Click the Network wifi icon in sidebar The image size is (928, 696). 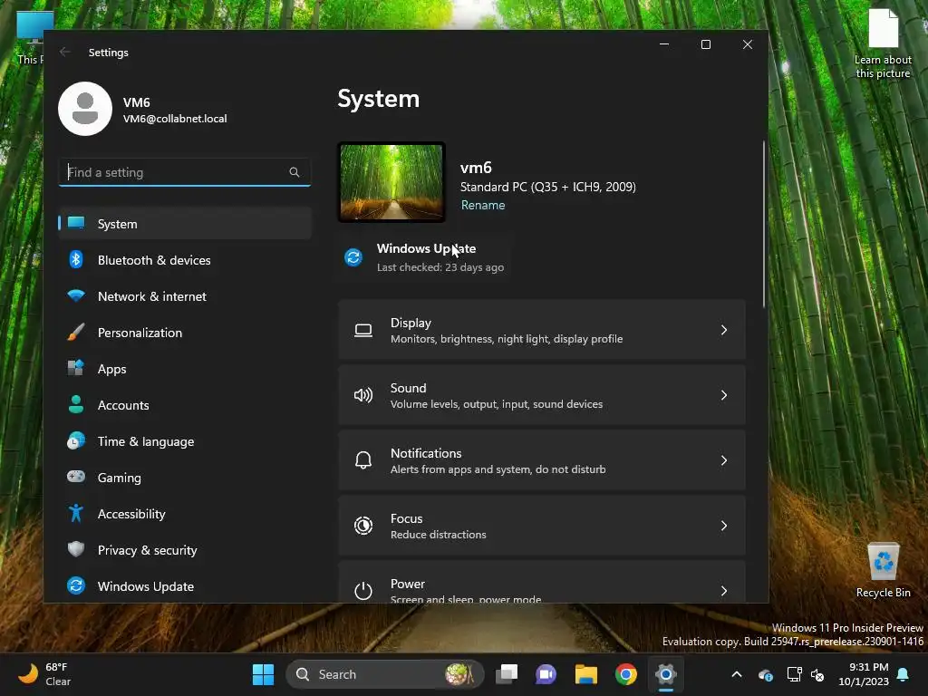(76, 295)
